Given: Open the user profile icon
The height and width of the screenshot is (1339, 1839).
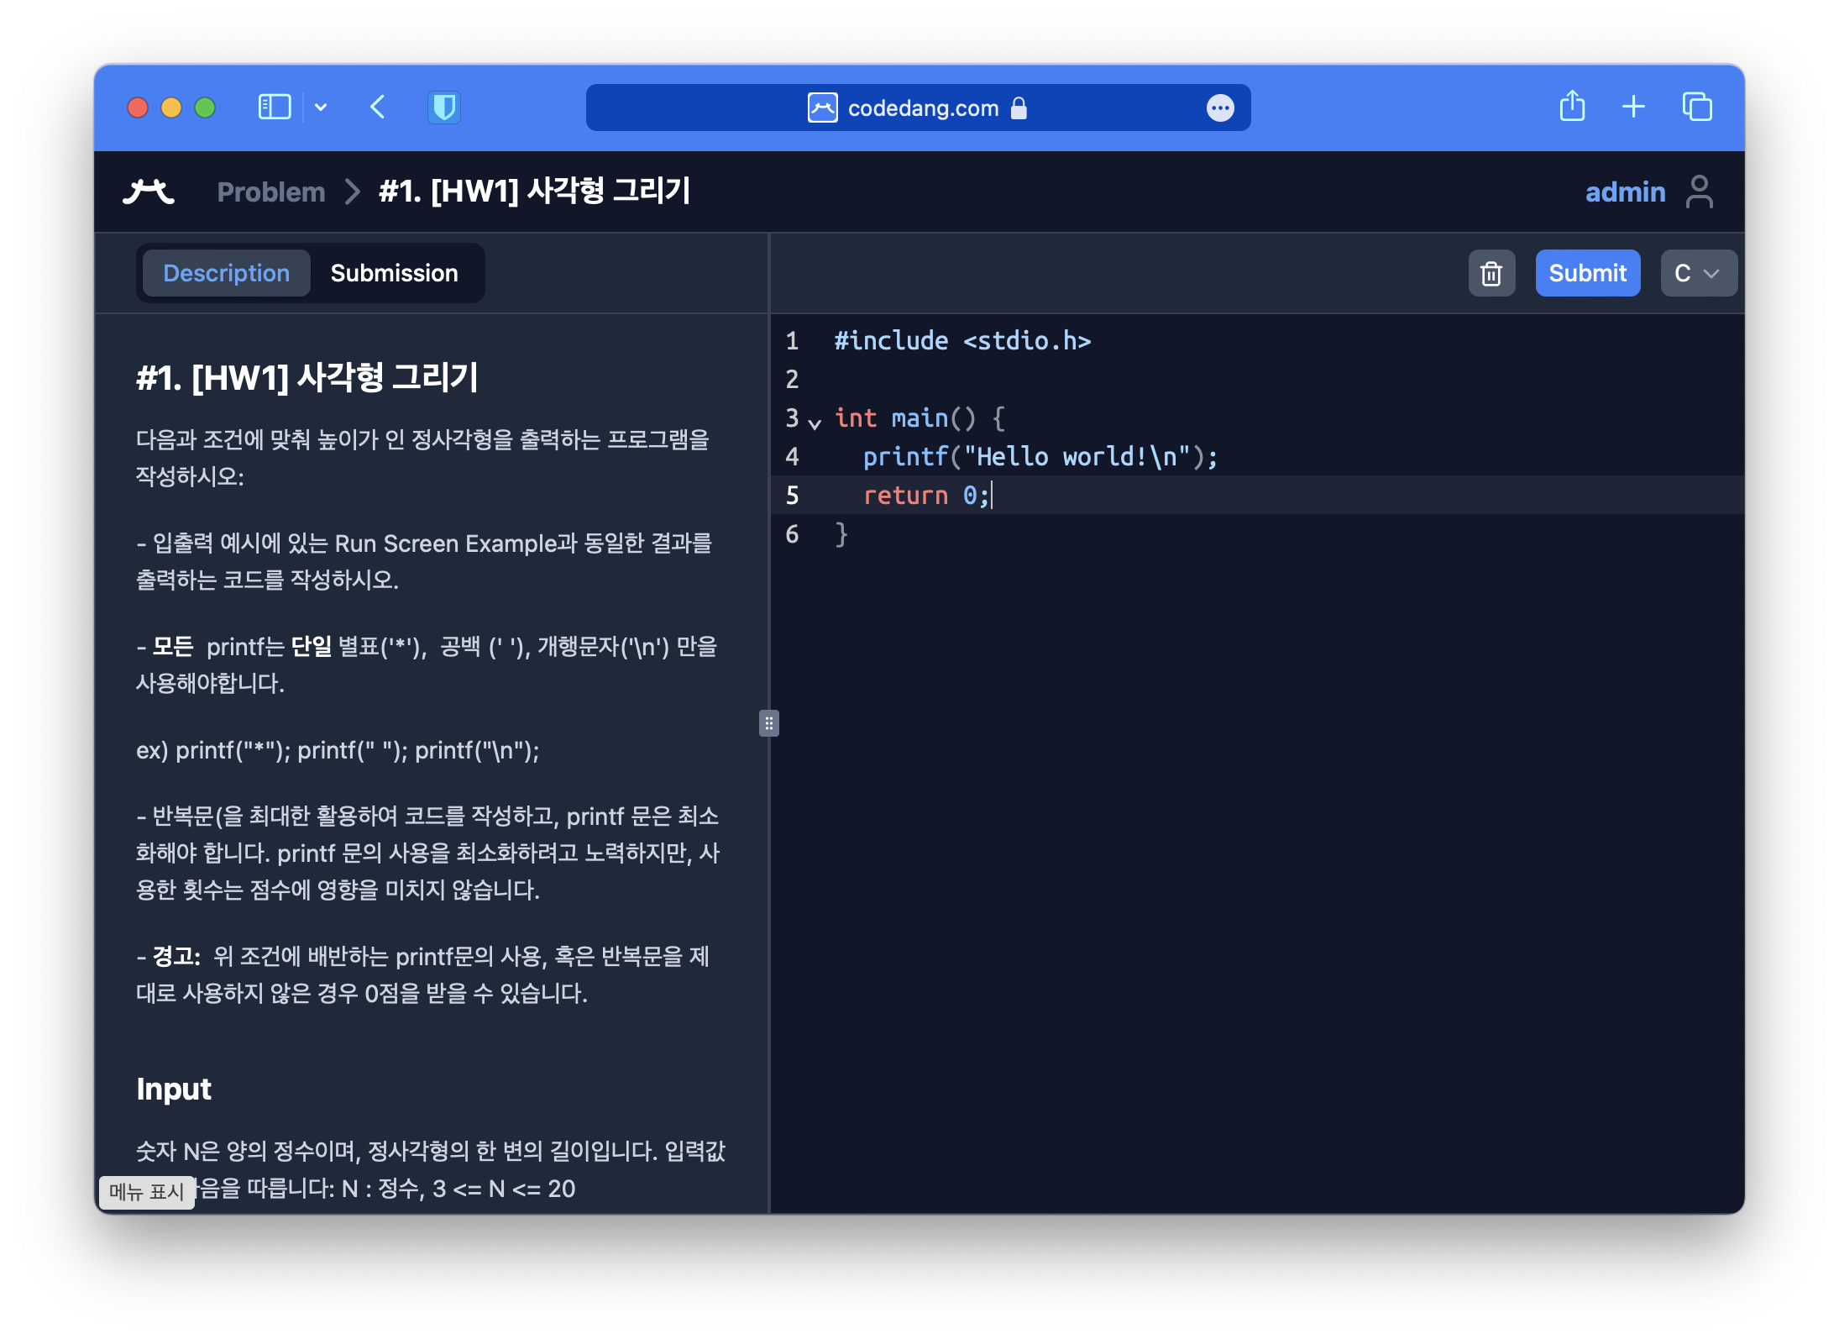Looking at the screenshot, I should pos(1700,192).
